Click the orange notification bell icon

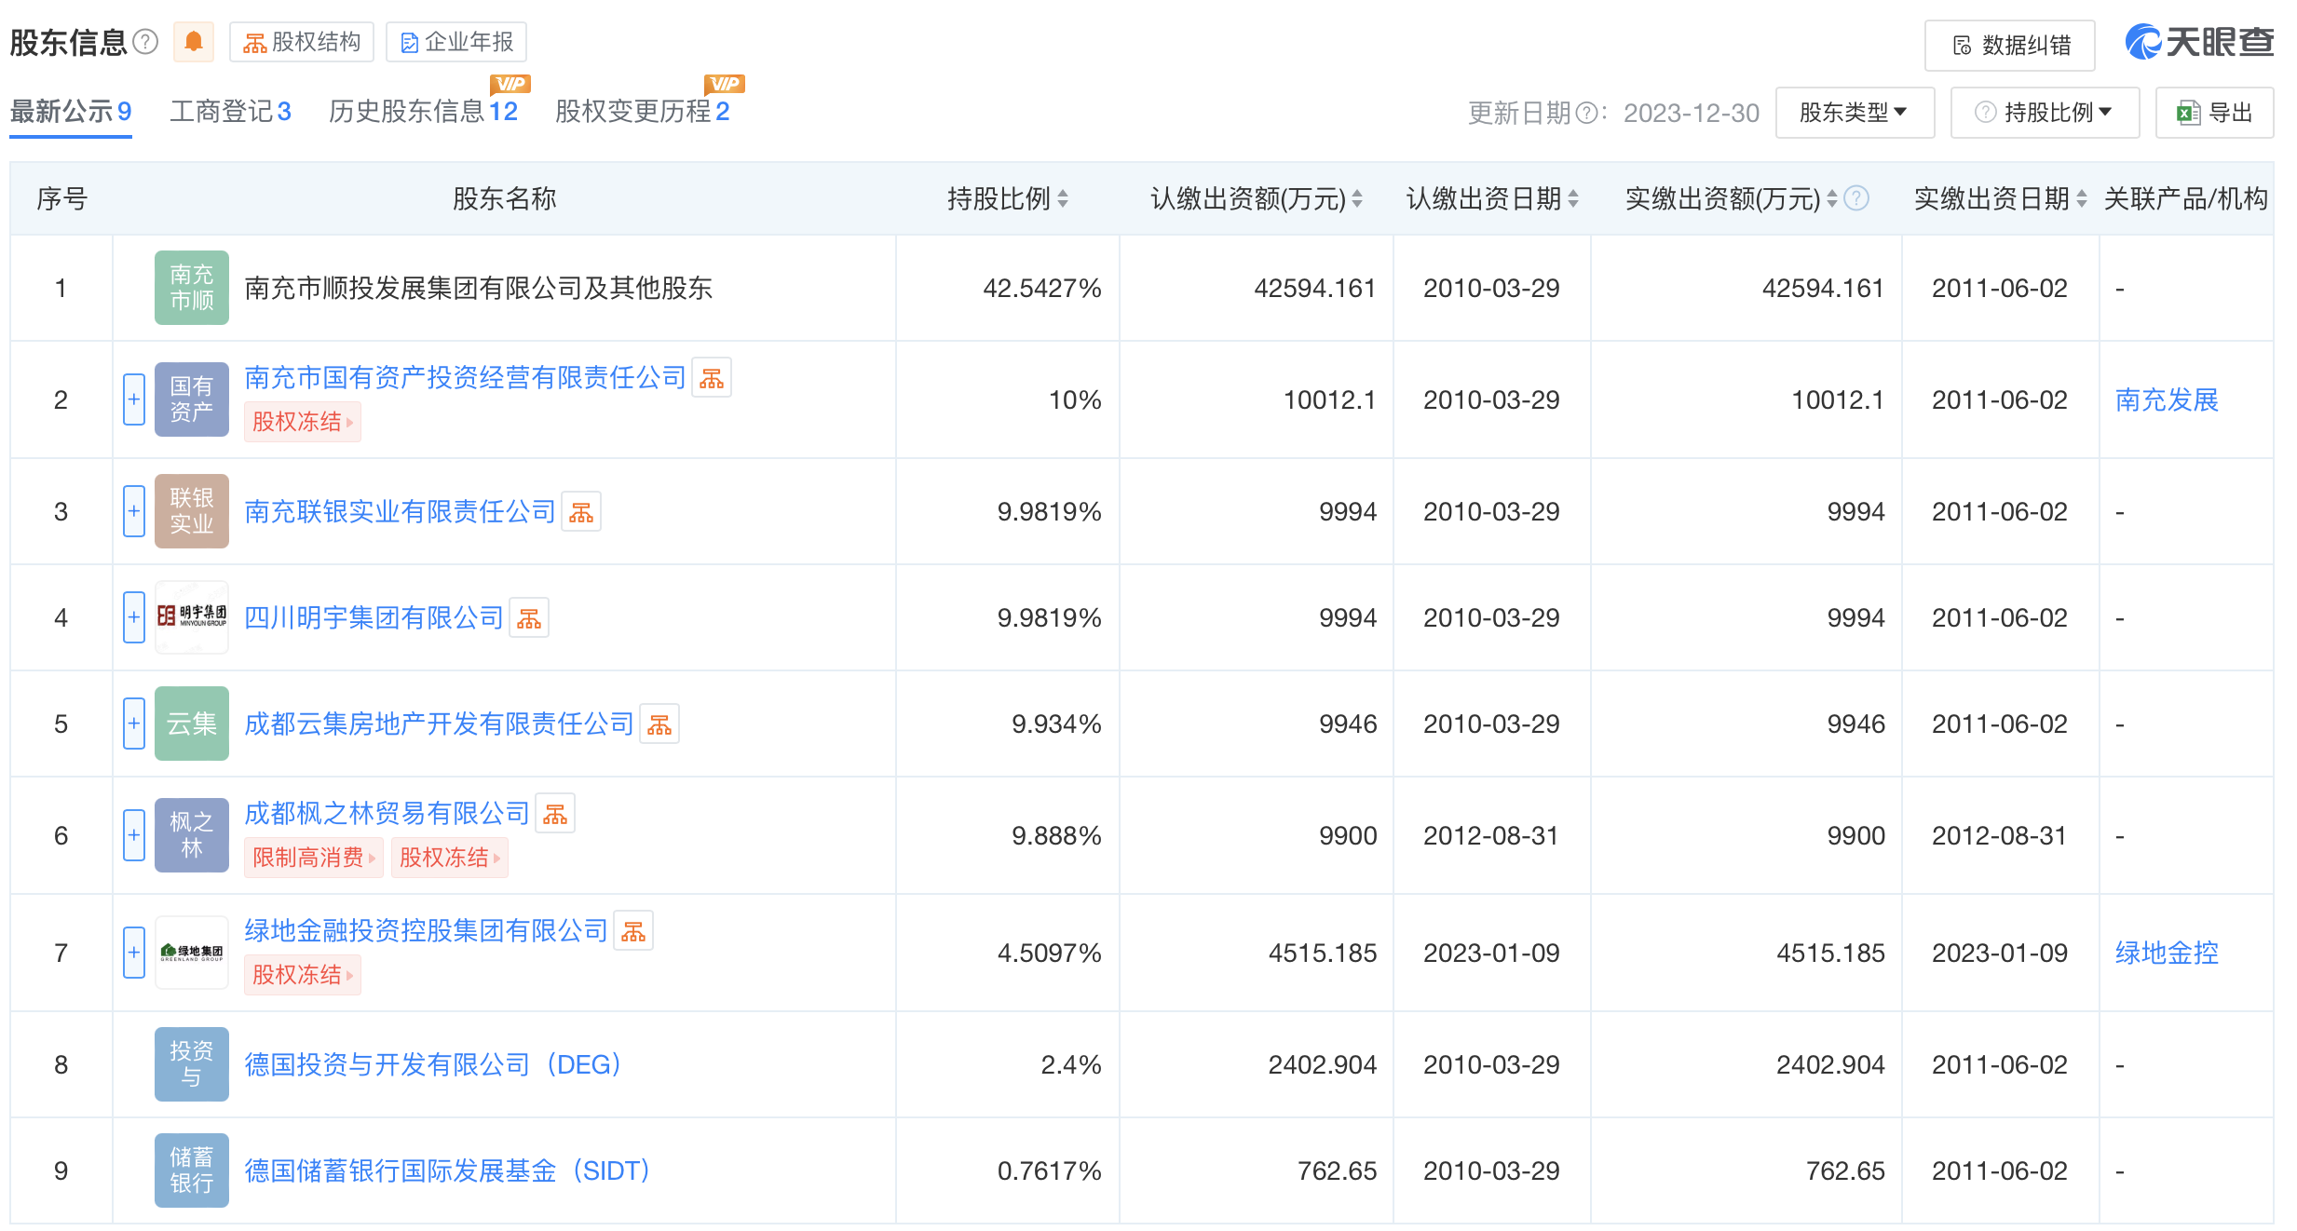194,42
